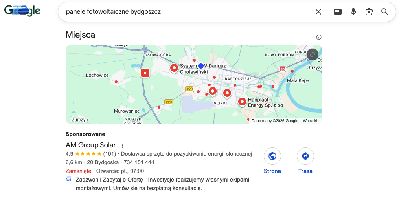Open the info icon next to Miejsca
Image resolution: width=399 pixels, height=198 pixels.
[318, 37]
